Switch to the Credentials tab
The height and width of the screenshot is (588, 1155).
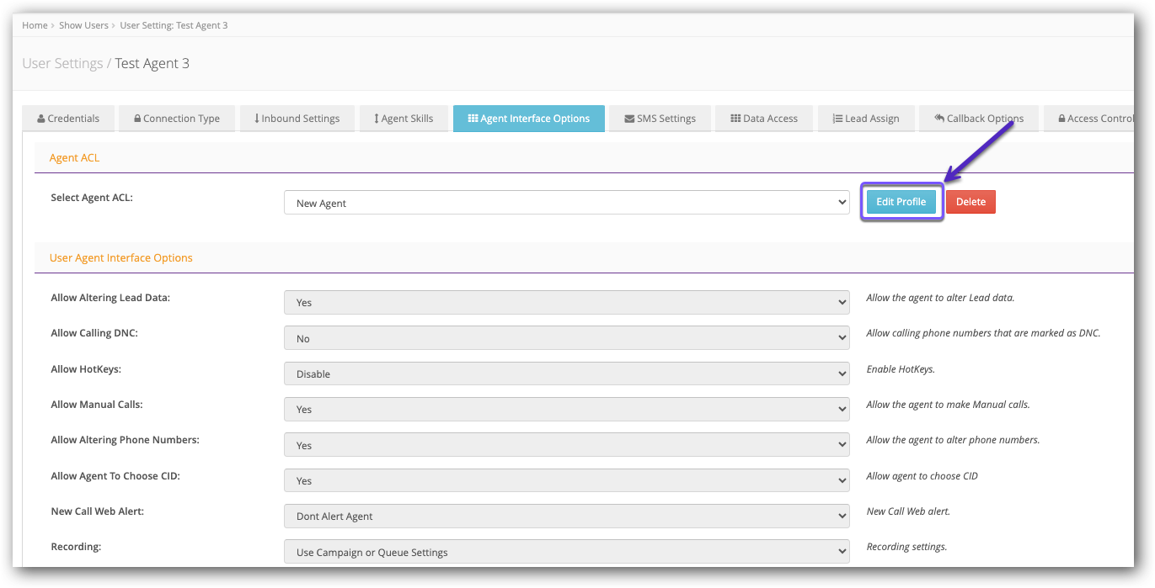(67, 118)
